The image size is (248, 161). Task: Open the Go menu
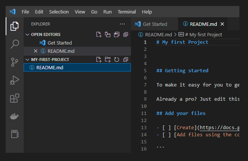pos(94,12)
